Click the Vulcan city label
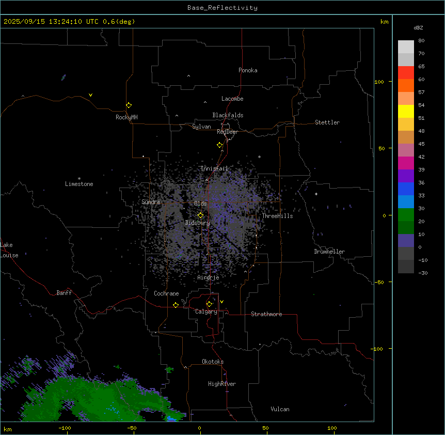 (x=280, y=409)
